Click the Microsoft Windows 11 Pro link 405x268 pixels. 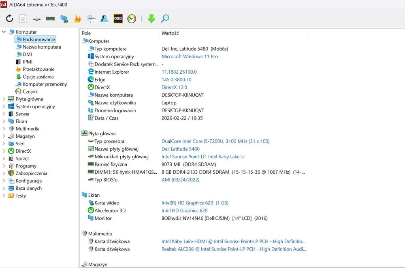click(190, 57)
